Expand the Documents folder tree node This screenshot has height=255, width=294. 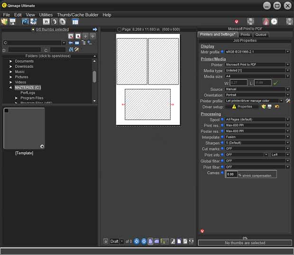[x=10, y=61]
